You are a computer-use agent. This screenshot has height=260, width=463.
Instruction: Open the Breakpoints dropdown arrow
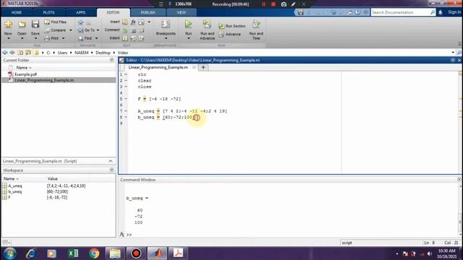166,38
